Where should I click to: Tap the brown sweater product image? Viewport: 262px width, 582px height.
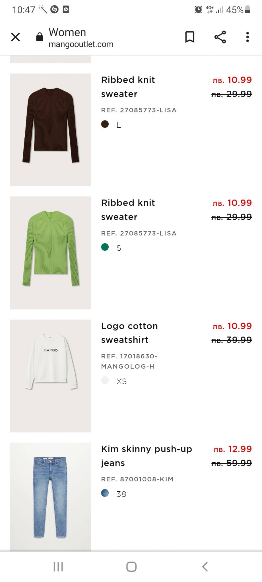pos(51,130)
